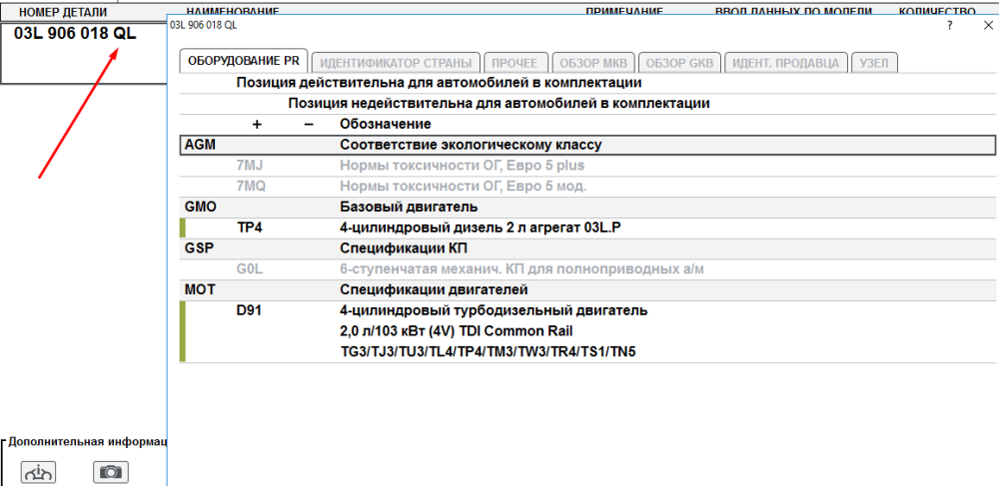Select part number 03L 906 018 QL cell
The height and width of the screenshot is (486, 999).
pyautogui.click(x=76, y=34)
